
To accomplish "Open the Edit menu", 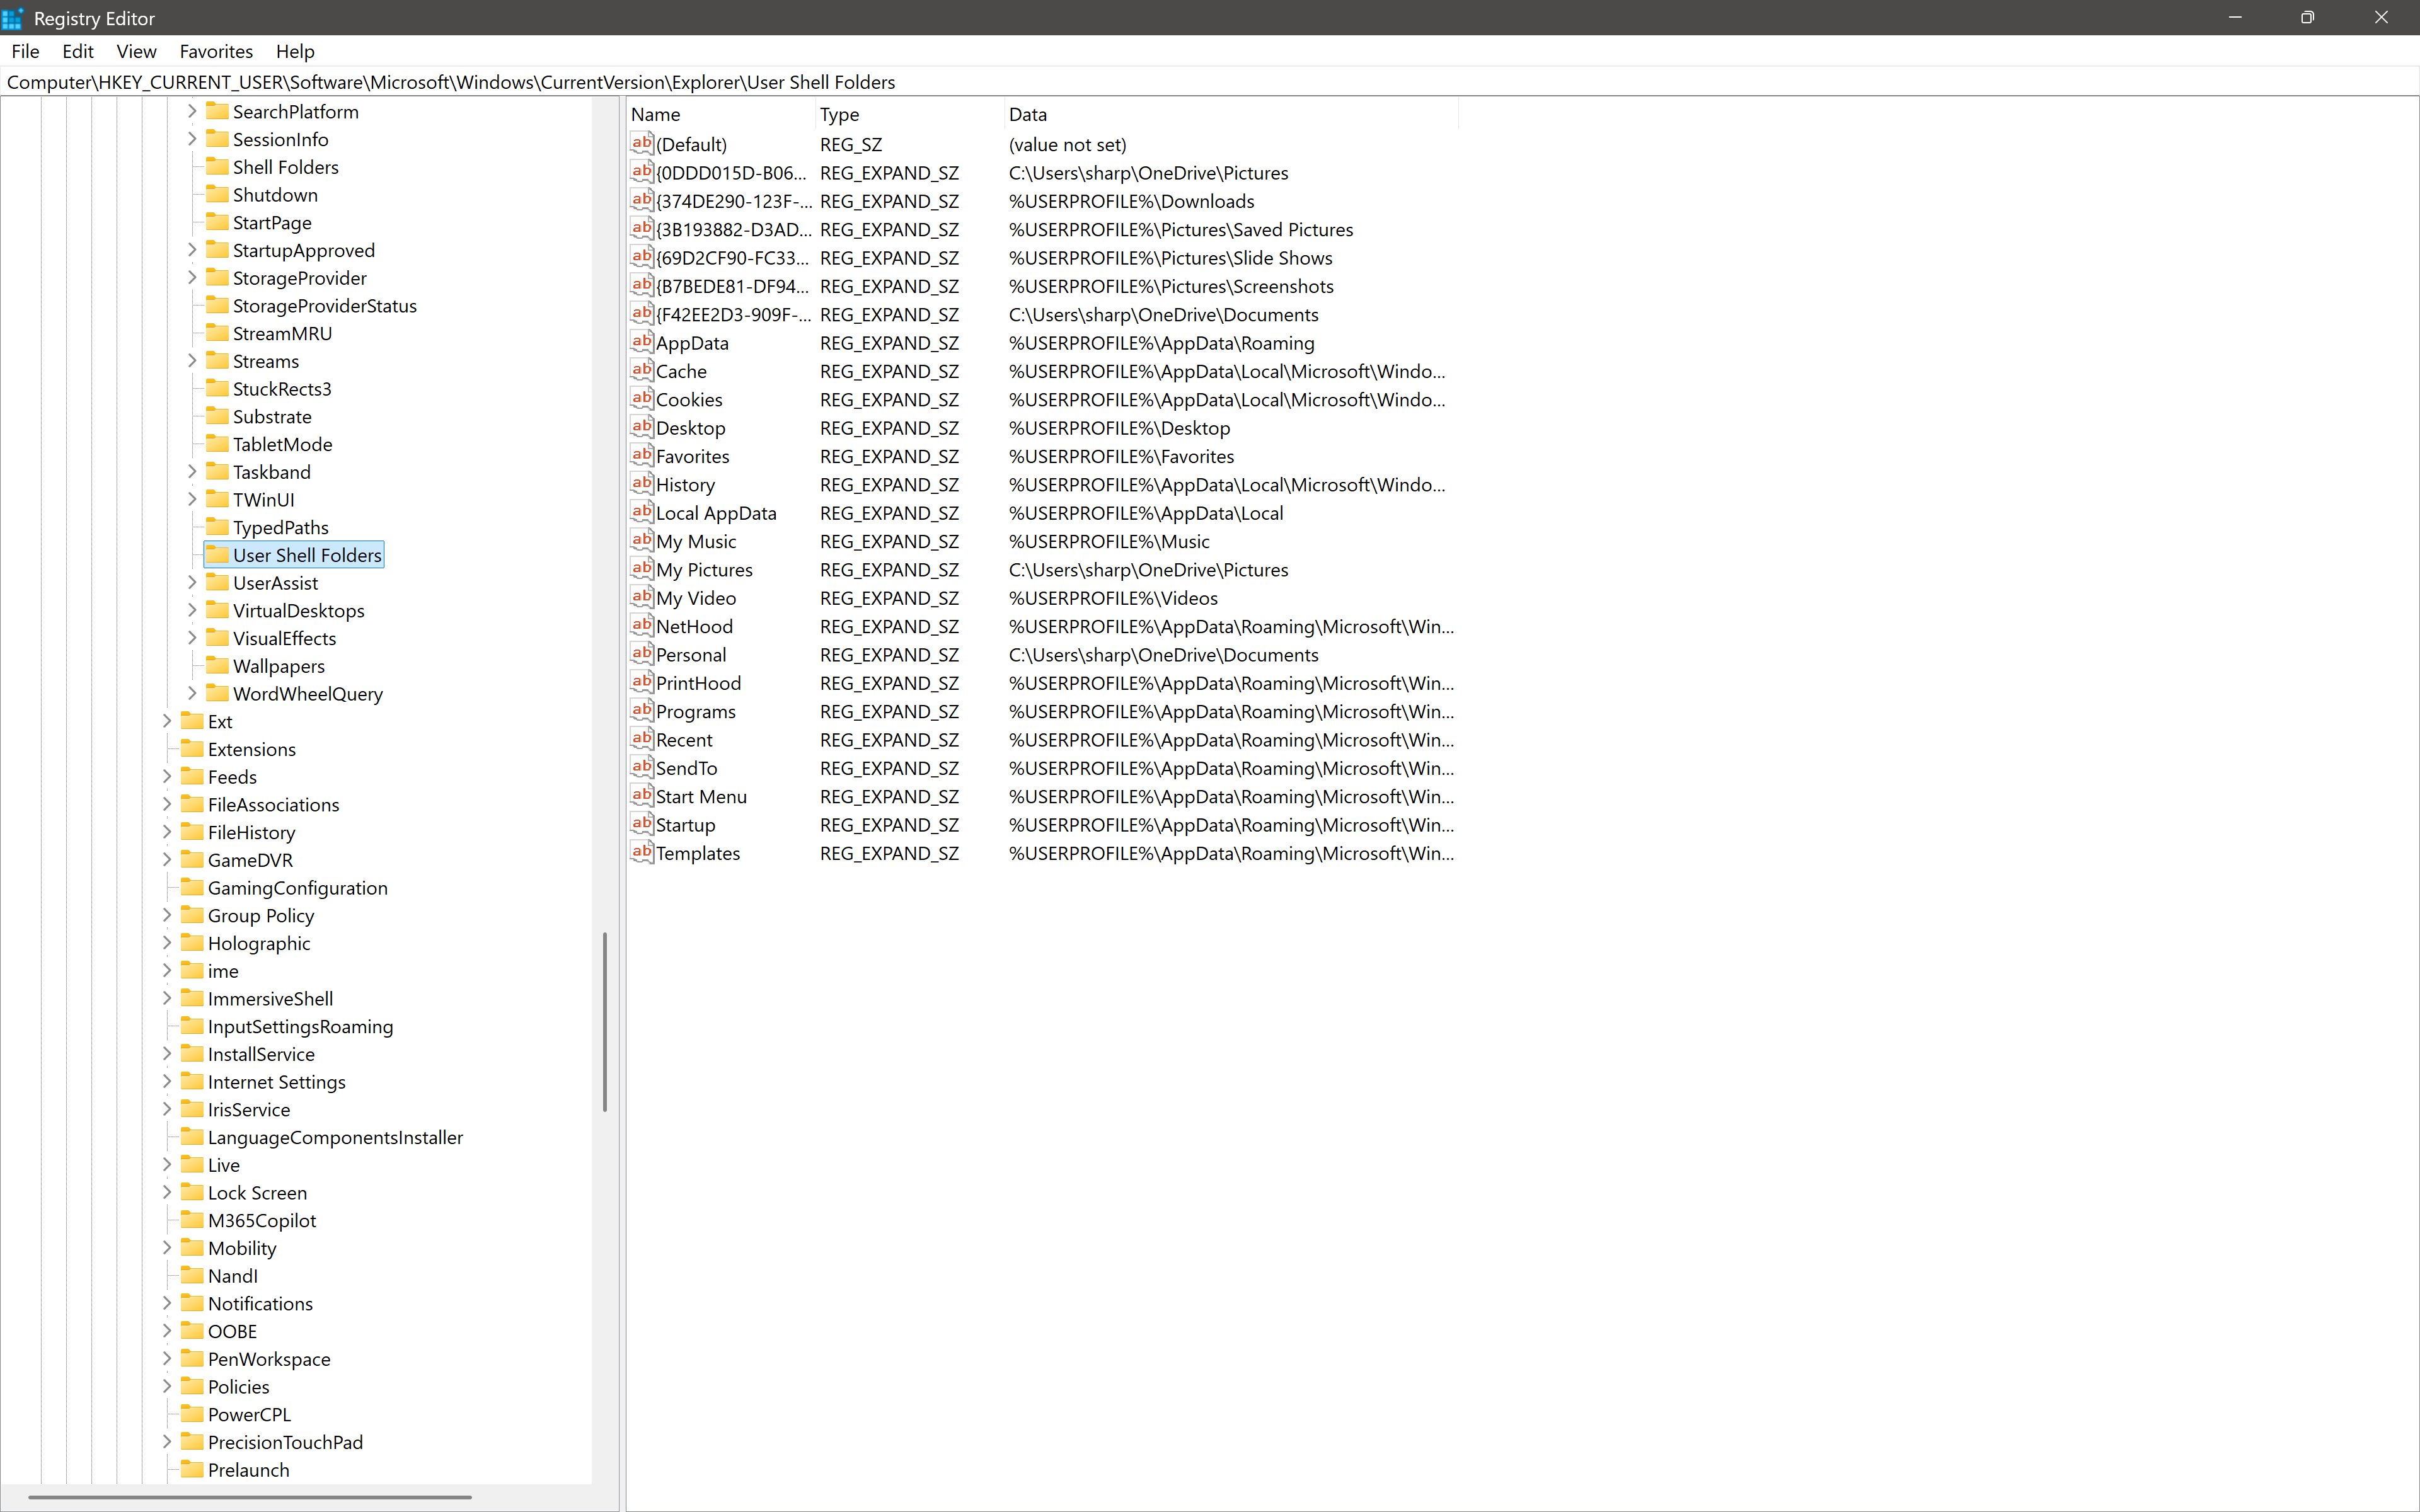I will (x=78, y=51).
